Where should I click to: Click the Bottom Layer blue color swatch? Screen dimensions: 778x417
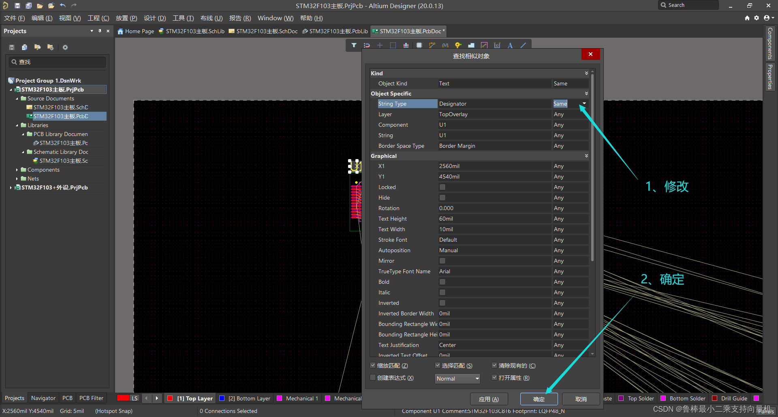222,398
